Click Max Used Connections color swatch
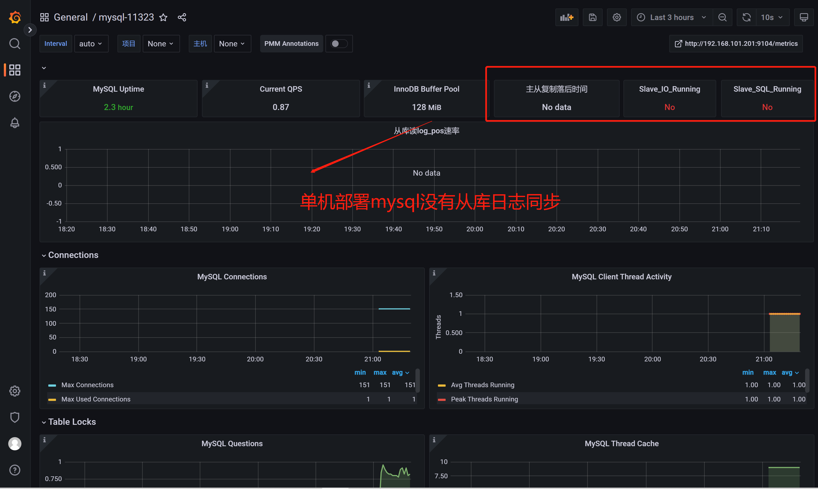This screenshot has height=489, width=818. 52,399
